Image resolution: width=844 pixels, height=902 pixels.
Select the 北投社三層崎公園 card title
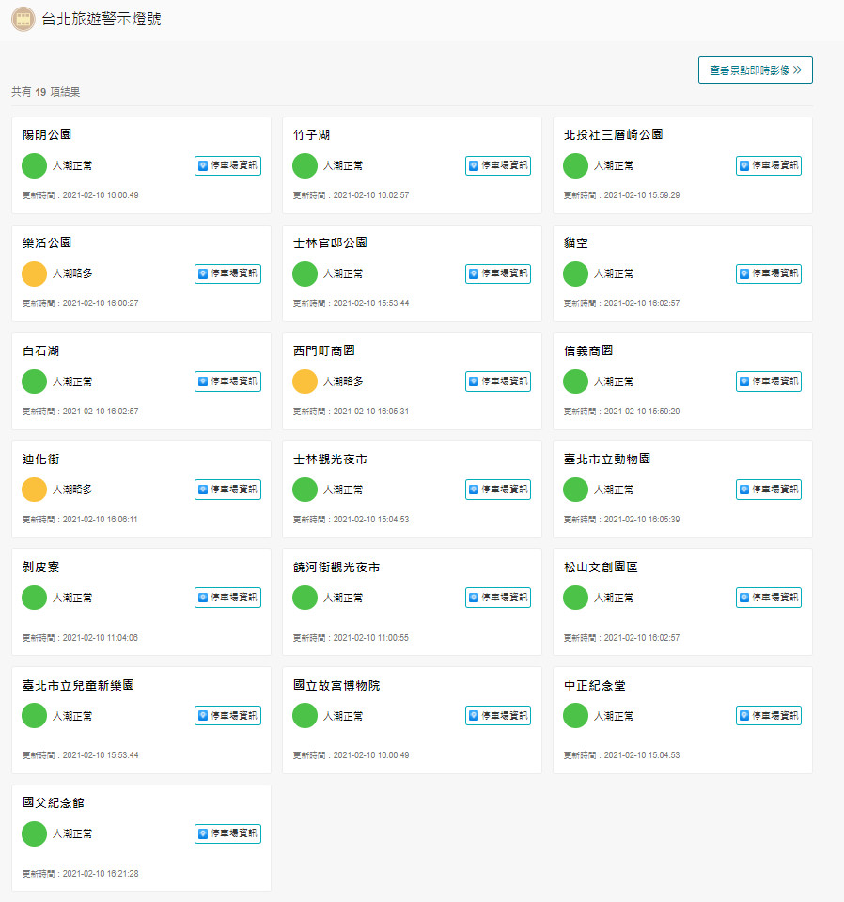click(x=614, y=135)
